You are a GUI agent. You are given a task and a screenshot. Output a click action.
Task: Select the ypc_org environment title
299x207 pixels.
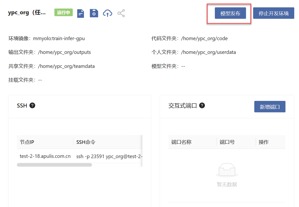coord(27,13)
